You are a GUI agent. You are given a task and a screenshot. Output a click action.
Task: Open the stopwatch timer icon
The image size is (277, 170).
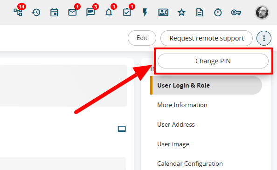tap(218, 13)
